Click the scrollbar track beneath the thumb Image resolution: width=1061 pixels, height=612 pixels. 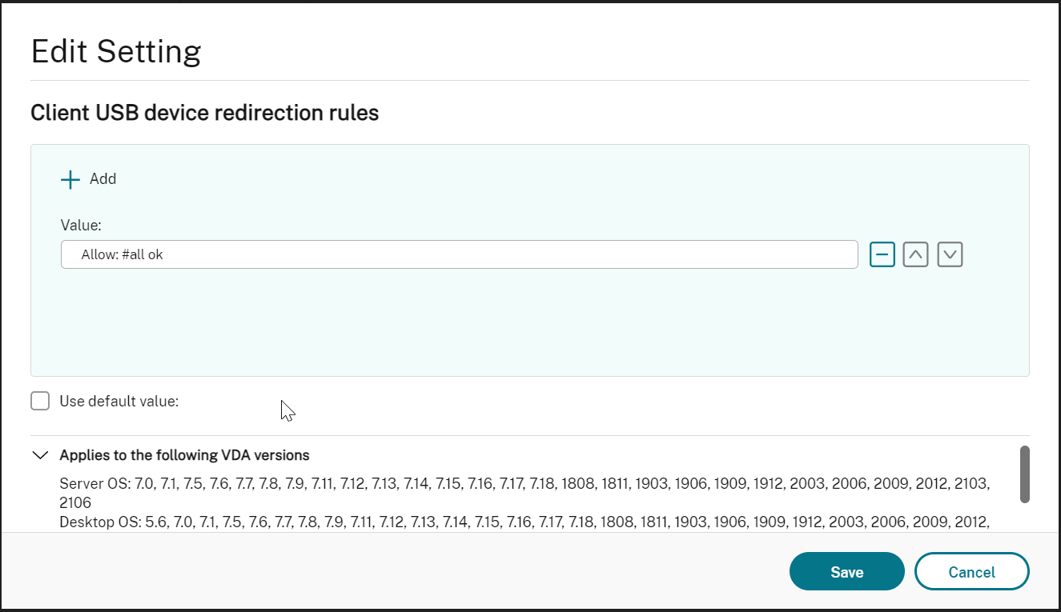[x=1024, y=516]
